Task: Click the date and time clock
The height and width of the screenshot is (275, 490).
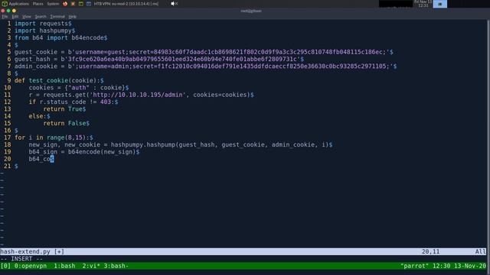Action: point(423,4)
